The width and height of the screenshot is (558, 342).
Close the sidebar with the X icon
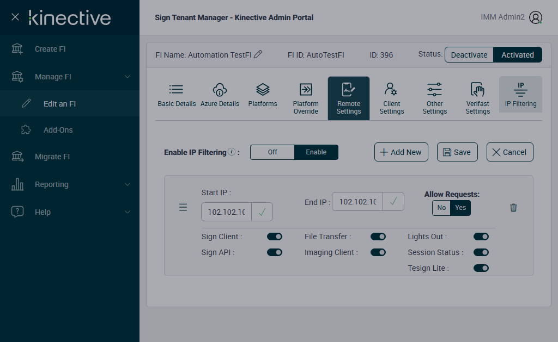[x=15, y=17]
